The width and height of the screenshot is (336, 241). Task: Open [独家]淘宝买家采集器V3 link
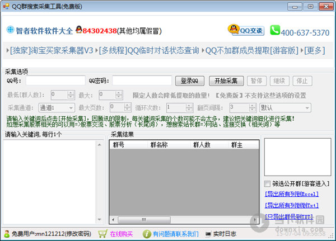tap(52, 51)
